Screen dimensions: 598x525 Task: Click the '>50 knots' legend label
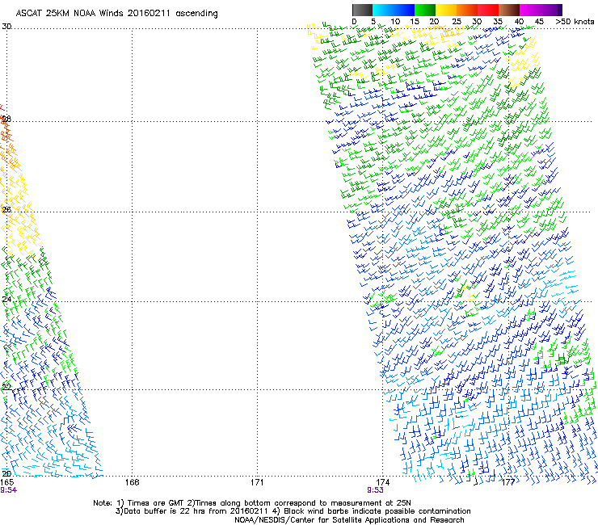(x=575, y=22)
